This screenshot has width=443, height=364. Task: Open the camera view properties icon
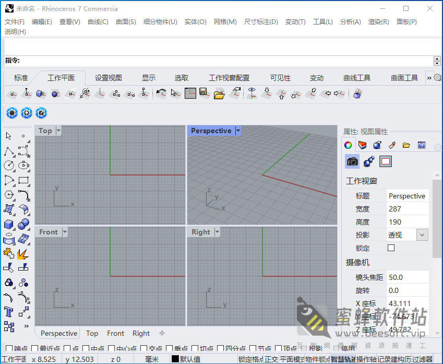pyautogui.click(x=352, y=161)
